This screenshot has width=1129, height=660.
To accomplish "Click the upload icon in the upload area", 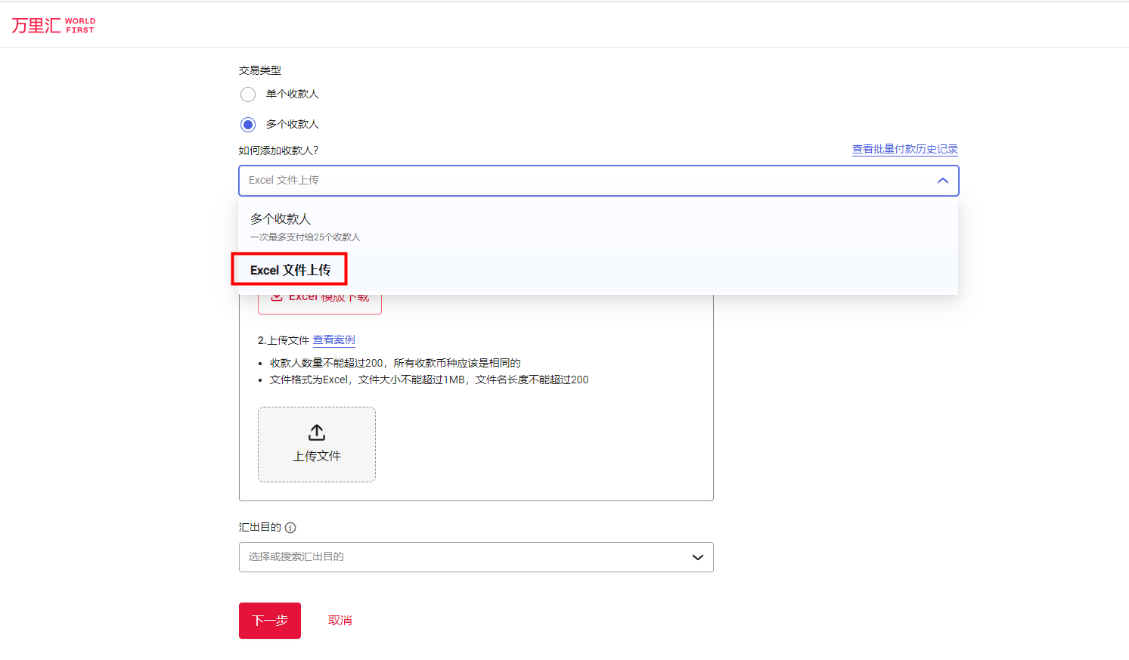I will coord(316,432).
